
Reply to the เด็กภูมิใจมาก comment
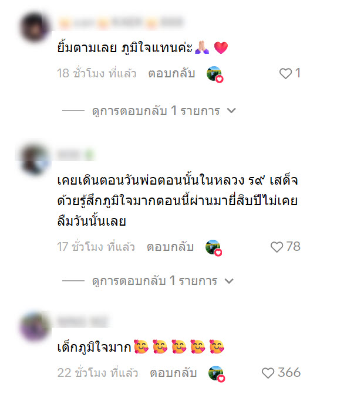click(x=173, y=373)
